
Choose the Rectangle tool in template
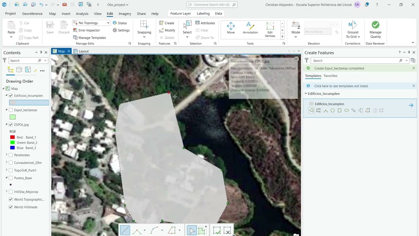339,110
